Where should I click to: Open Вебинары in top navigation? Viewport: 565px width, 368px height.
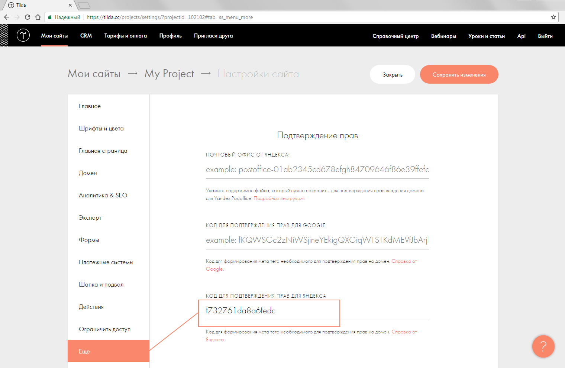[443, 36]
